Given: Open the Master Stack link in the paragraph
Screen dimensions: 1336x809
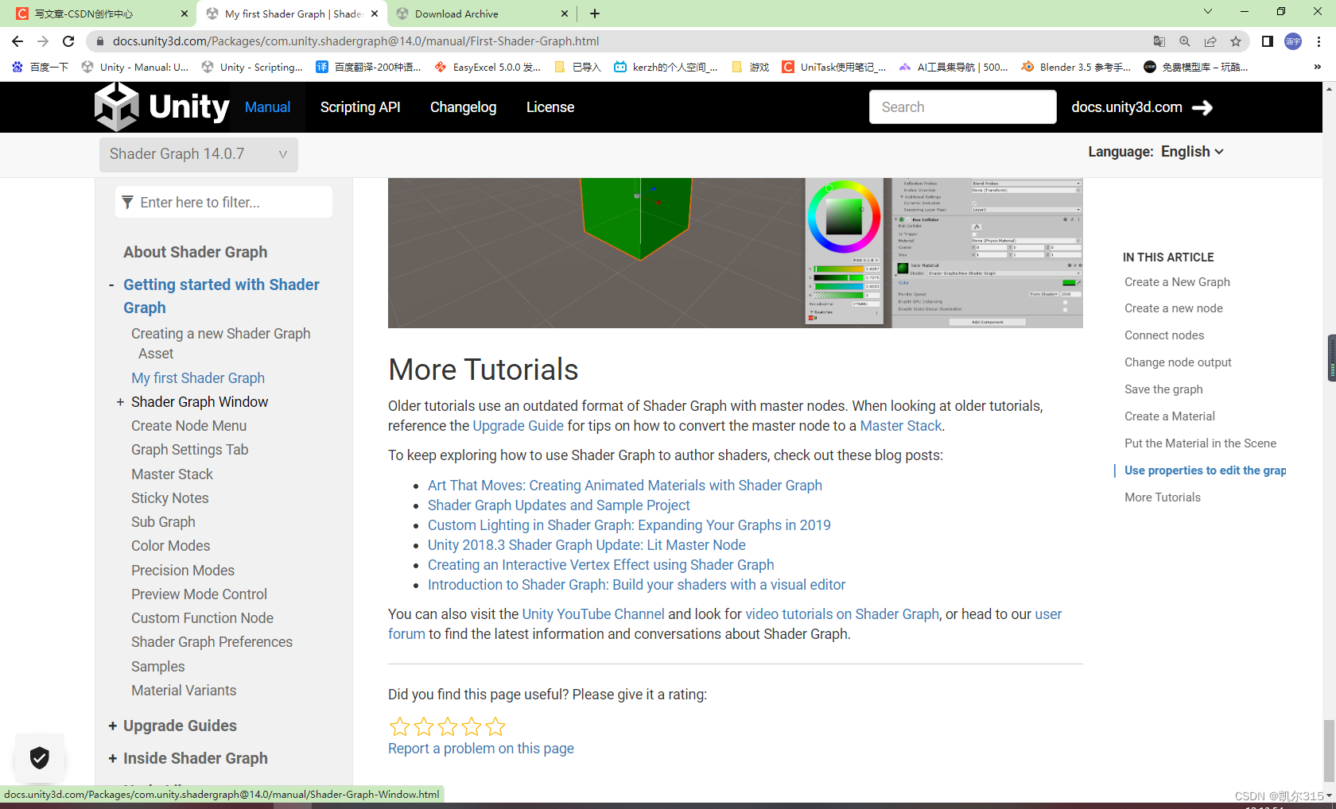Looking at the screenshot, I should click(900, 426).
